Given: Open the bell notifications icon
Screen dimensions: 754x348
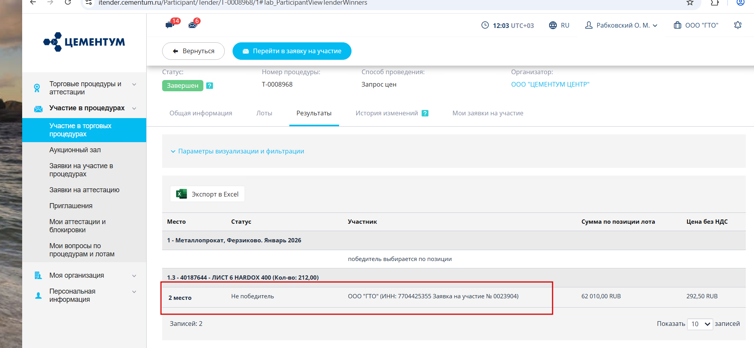Looking at the screenshot, I should tap(738, 25).
